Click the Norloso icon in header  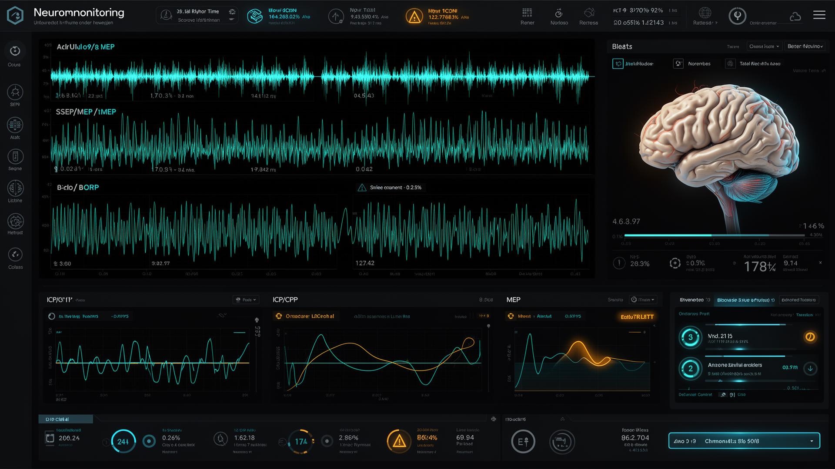[559, 13]
